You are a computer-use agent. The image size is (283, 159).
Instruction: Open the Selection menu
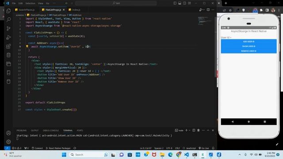(30, 3)
